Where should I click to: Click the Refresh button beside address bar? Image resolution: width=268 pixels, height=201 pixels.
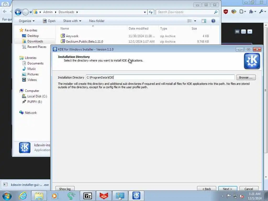[x=151, y=12]
